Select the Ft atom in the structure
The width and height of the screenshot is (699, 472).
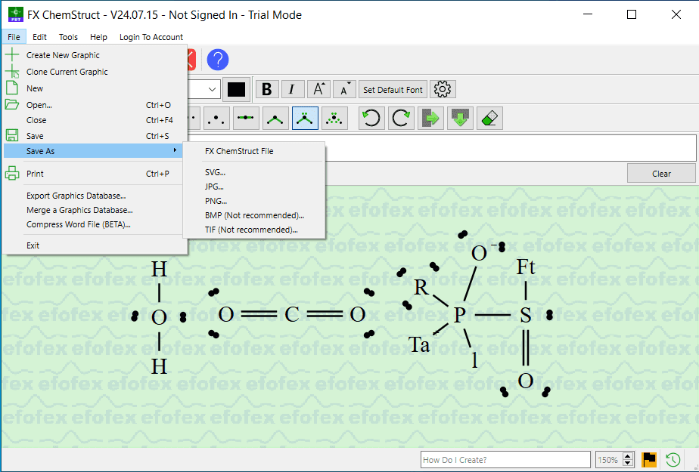coord(526,267)
